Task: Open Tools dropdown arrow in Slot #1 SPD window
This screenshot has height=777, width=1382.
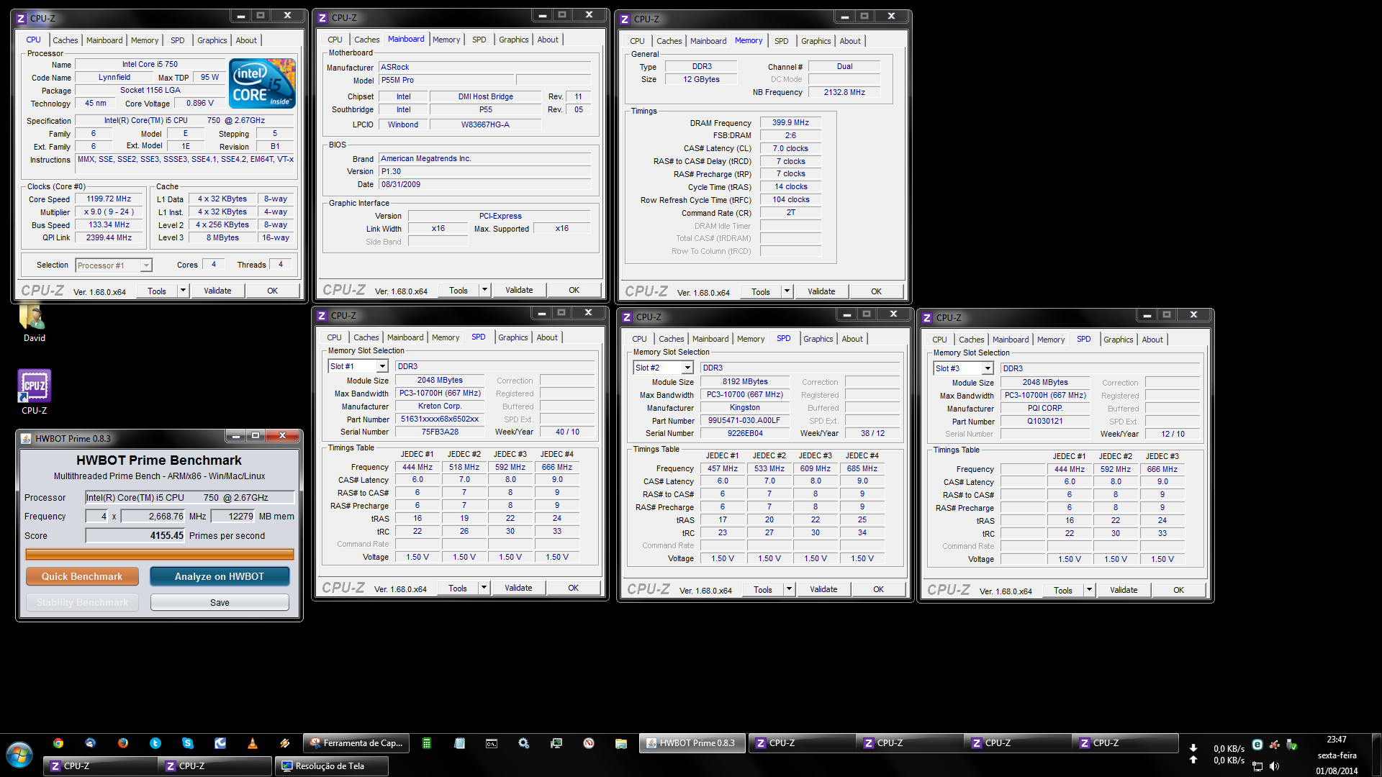Action: pos(484,588)
